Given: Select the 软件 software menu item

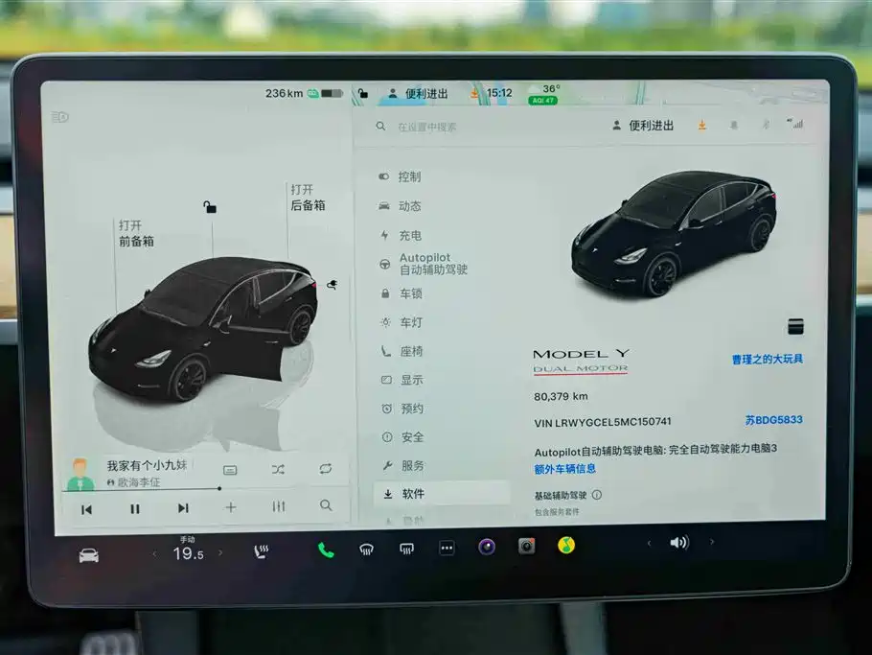Looking at the screenshot, I should [x=415, y=495].
